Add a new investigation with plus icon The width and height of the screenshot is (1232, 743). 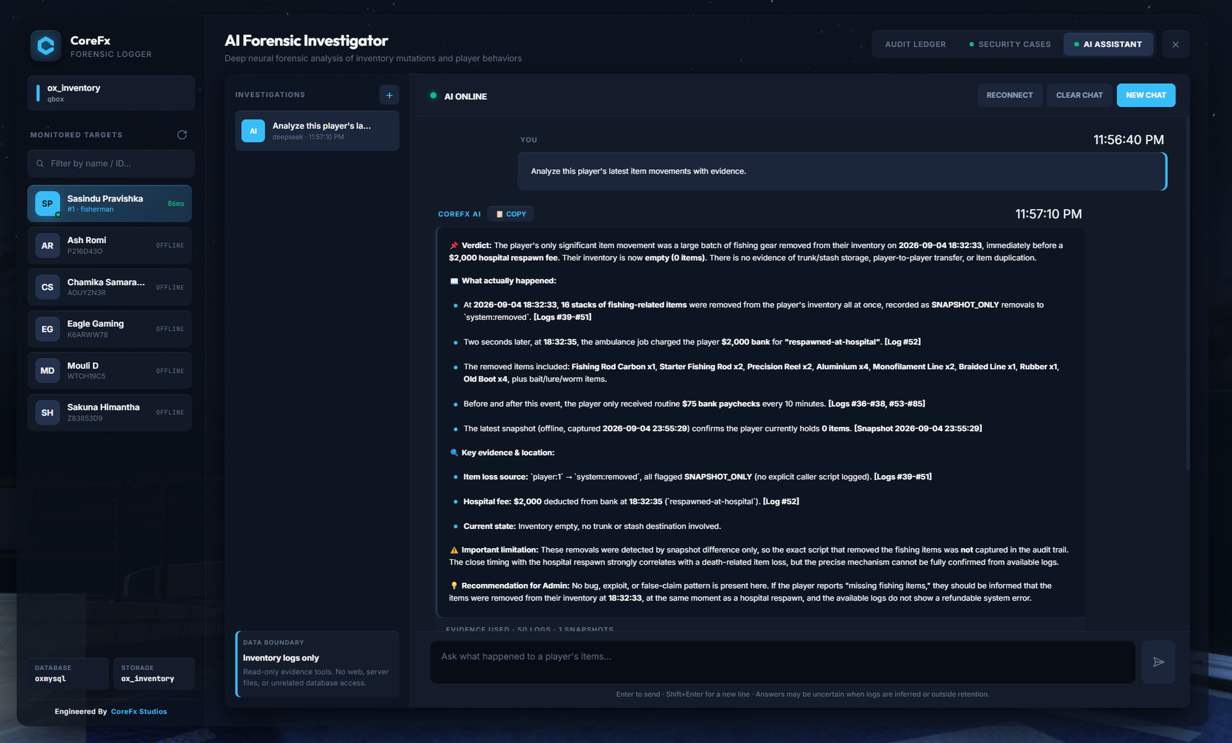point(389,95)
